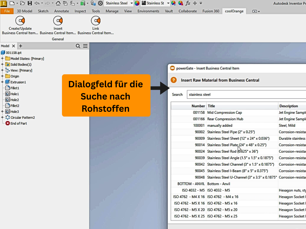Click the Insert Business Central Item icon

coord(58,21)
